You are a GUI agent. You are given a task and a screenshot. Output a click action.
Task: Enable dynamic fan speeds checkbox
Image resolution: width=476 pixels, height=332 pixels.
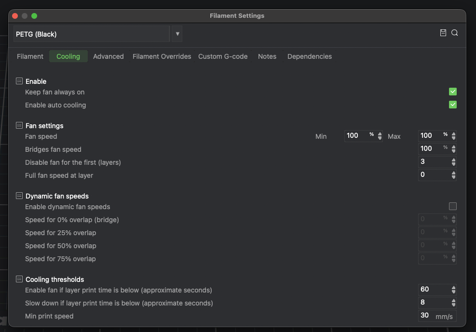coord(453,206)
